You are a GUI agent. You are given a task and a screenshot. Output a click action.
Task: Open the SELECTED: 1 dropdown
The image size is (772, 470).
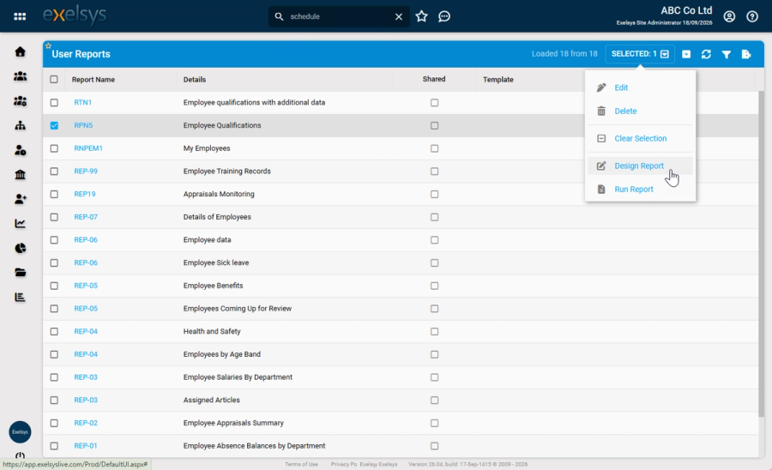(x=640, y=54)
